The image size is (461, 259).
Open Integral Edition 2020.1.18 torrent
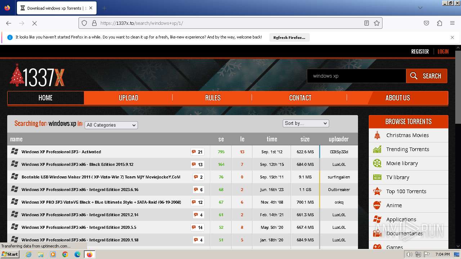pyautogui.click(x=80, y=240)
